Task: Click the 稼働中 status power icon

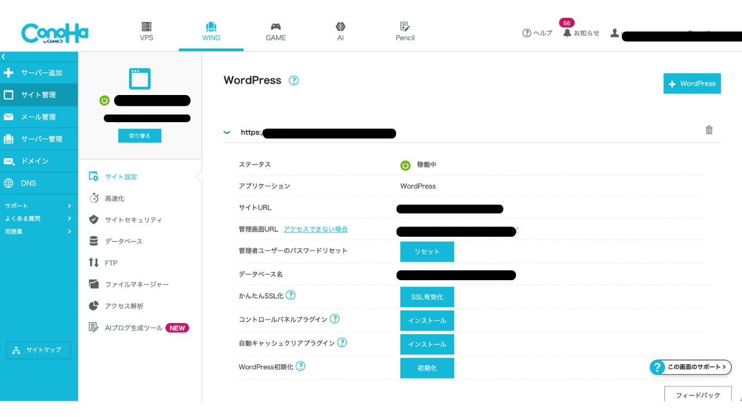Action: 405,166
